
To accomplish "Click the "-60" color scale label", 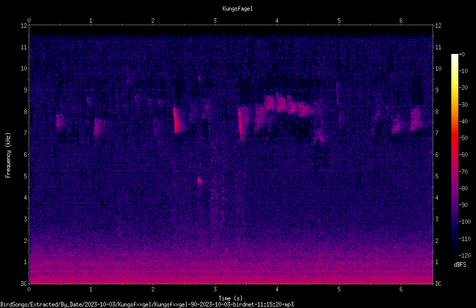I will pos(463,155).
